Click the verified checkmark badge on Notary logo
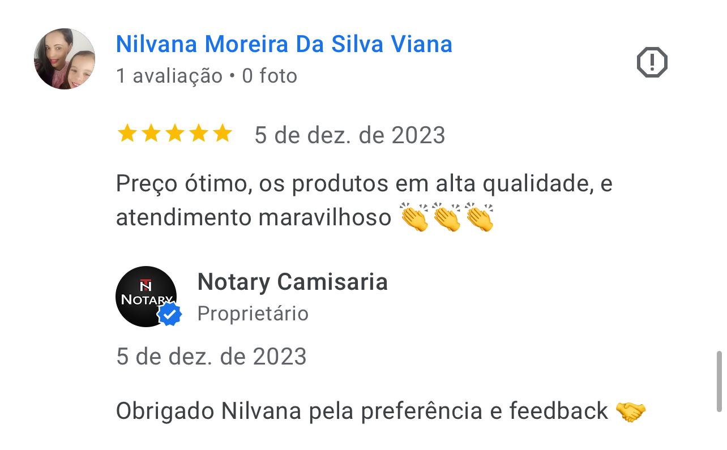Screen dimensions: 727x450 pyautogui.click(x=169, y=314)
